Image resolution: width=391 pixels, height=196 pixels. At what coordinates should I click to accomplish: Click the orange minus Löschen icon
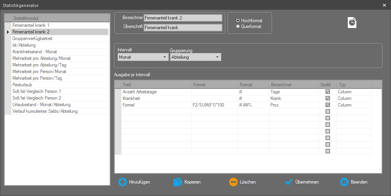tap(233, 182)
